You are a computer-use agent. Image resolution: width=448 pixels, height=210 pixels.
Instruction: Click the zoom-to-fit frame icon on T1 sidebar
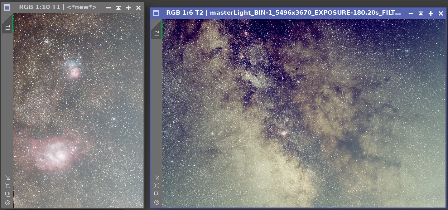[7, 185]
